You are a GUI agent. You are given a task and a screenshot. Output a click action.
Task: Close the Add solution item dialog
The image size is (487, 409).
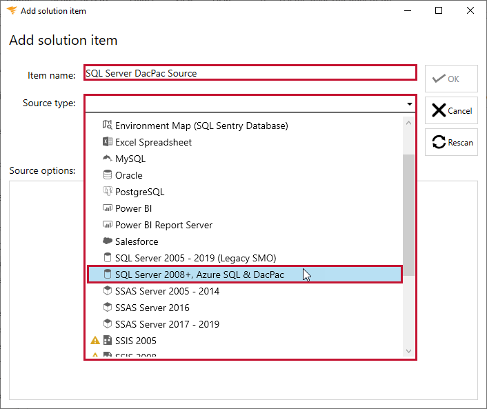pos(470,10)
